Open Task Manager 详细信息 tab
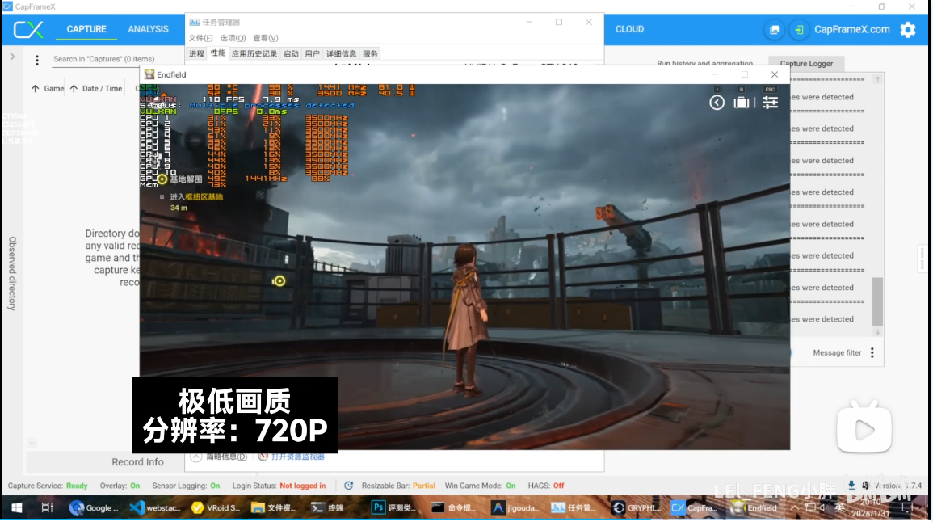The width and height of the screenshot is (933, 522). coord(341,53)
